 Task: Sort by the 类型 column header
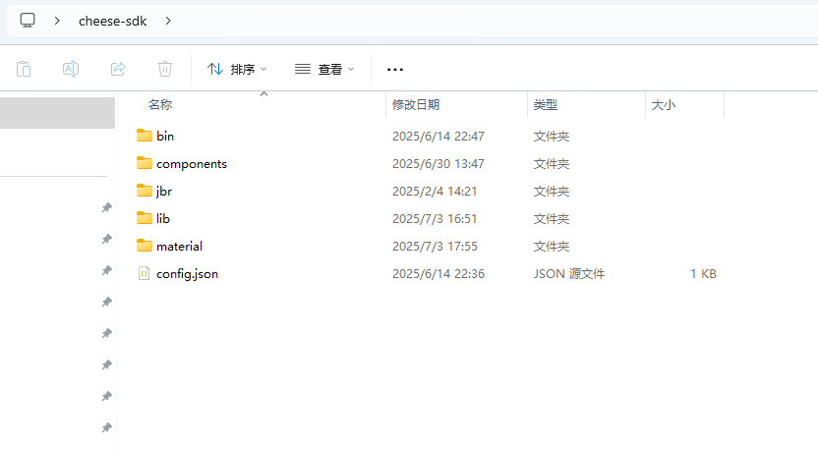point(545,105)
